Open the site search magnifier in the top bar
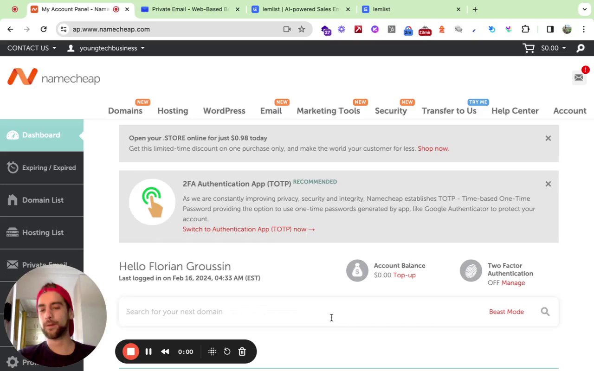594x371 pixels. tap(581, 48)
